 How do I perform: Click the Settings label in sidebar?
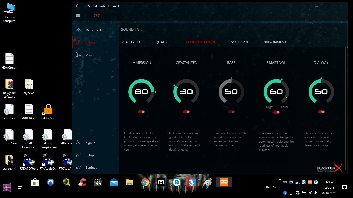coord(91,168)
